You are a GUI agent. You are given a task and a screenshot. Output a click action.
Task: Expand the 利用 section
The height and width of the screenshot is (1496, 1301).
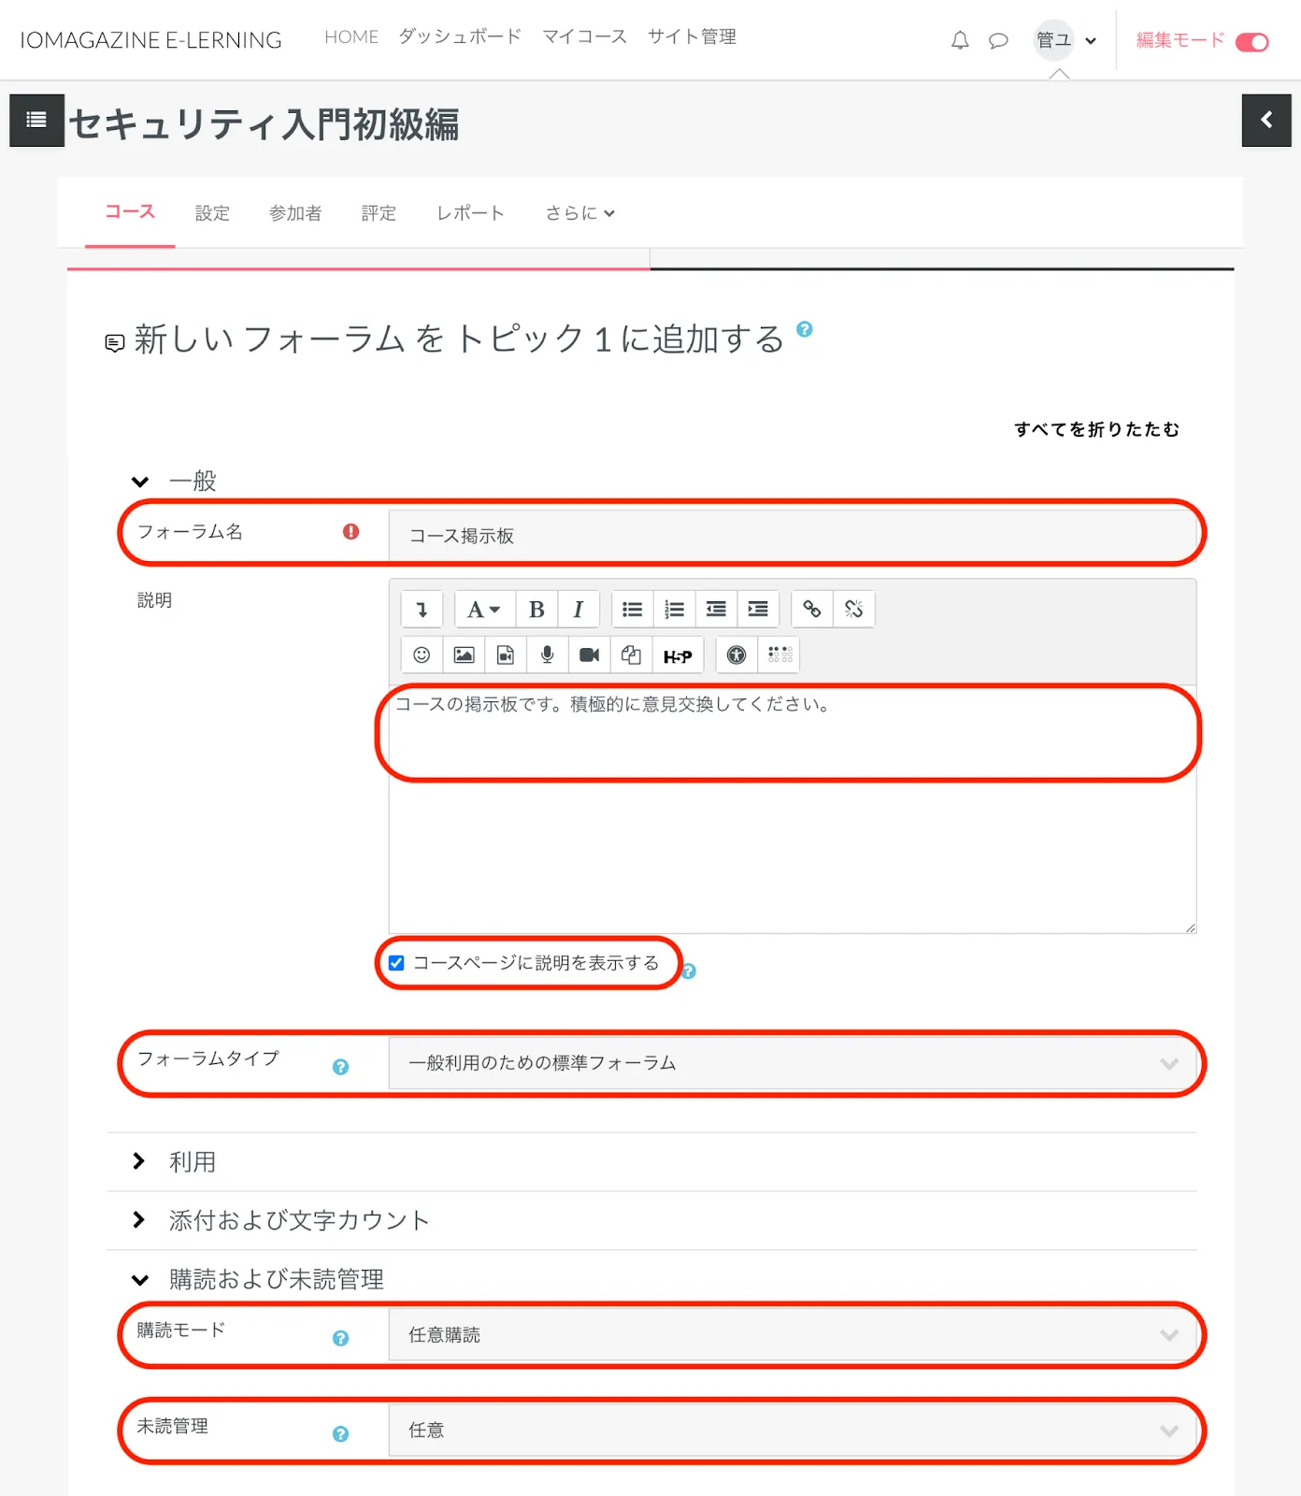[x=192, y=1162]
